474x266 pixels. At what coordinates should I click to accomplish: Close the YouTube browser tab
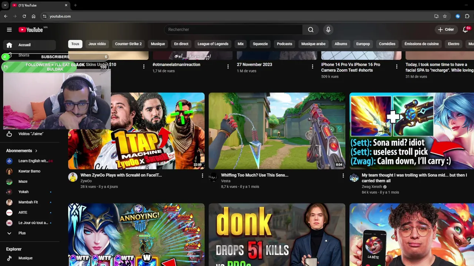click(x=66, y=5)
